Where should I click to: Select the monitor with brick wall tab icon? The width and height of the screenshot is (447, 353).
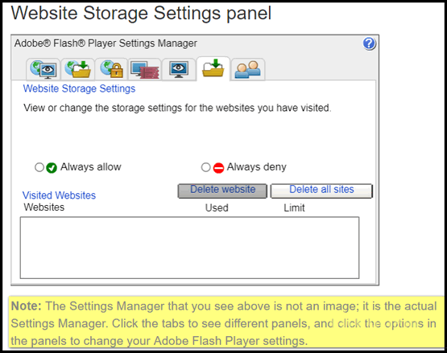tap(144, 70)
